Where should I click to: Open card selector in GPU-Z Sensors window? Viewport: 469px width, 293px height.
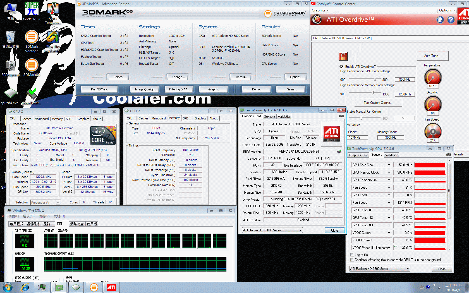(x=379, y=269)
